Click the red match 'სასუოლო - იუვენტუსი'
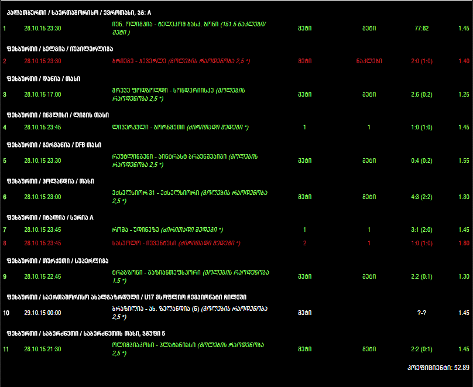 (x=144, y=243)
